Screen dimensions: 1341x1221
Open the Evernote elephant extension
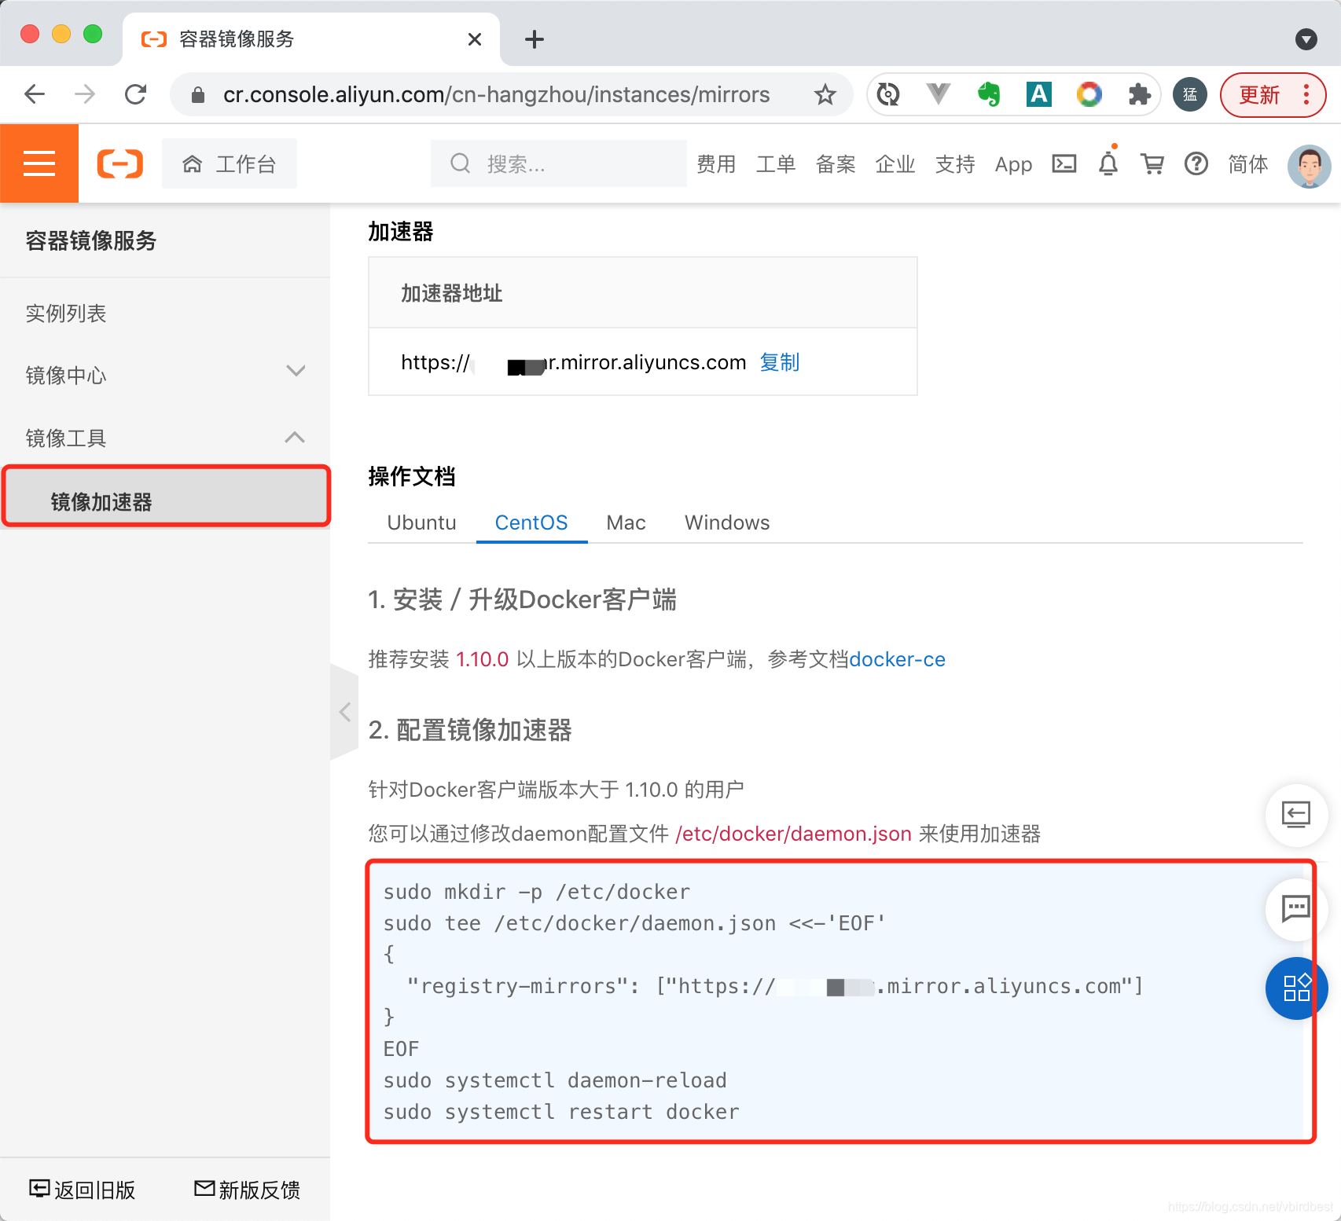tap(989, 94)
